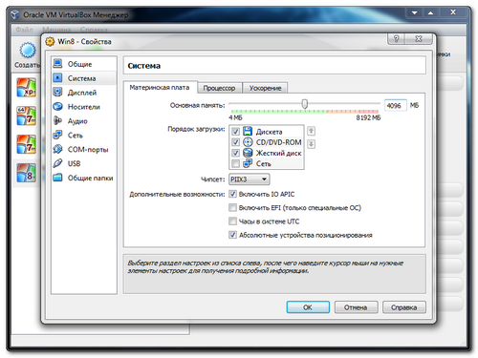Open Общие папки shared folders section
The height and width of the screenshot is (358, 478).
pos(90,178)
